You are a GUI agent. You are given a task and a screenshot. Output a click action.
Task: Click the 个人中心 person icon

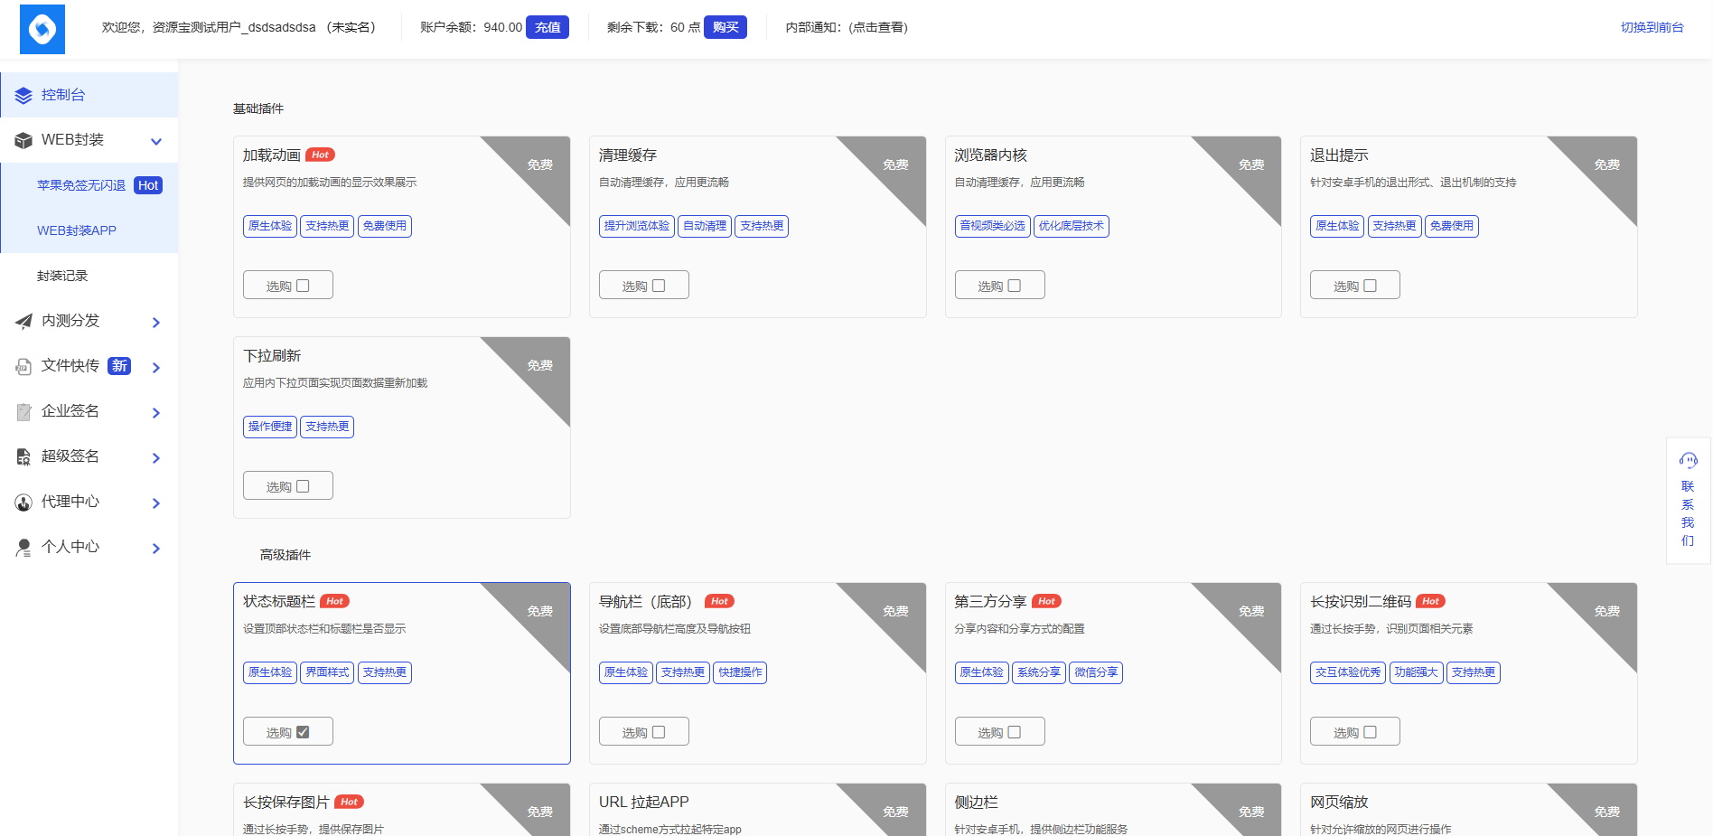pos(23,547)
